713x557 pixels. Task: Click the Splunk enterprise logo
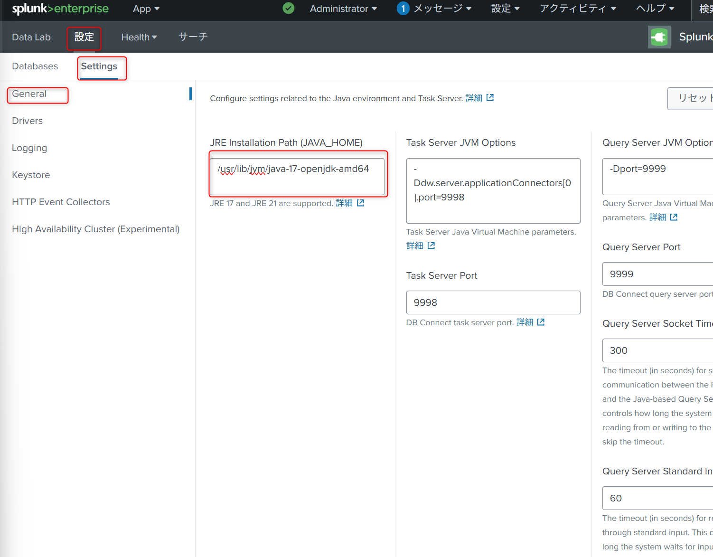(x=60, y=9)
